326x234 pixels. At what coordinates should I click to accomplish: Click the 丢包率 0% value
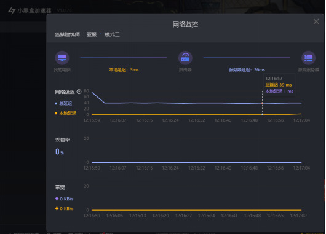[x=60, y=152]
